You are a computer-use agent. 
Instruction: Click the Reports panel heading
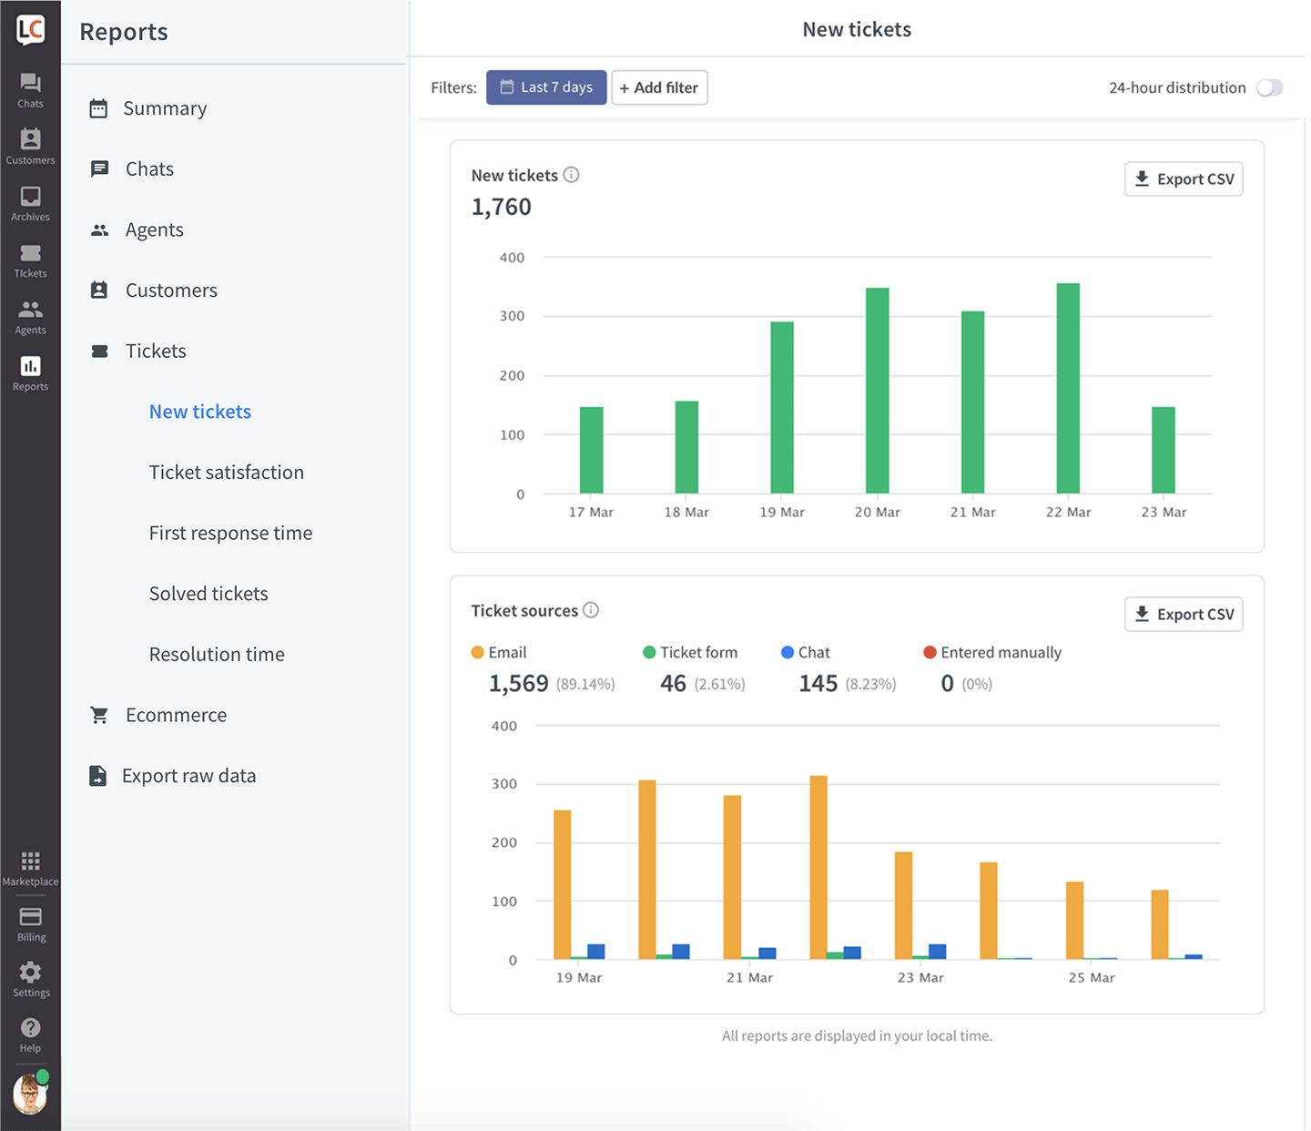coord(124,32)
